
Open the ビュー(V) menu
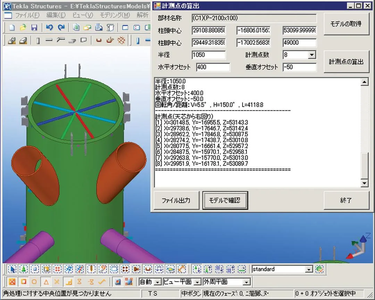click(83, 15)
